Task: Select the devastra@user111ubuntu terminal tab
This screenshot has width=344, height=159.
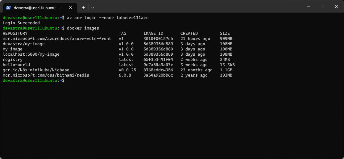Action: tap(40, 8)
